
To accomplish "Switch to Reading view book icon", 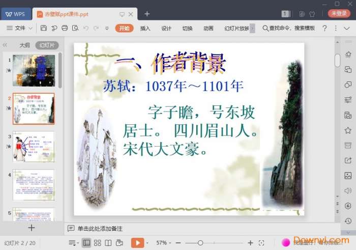I will click(108, 243).
